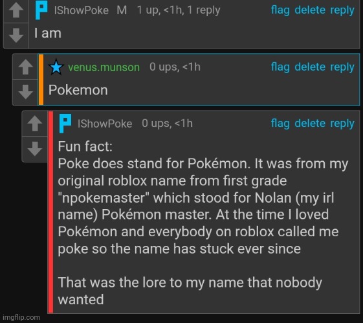Open IShowPoke profile from the Fun fact comment
The image size is (363, 323).
(105, 124)
